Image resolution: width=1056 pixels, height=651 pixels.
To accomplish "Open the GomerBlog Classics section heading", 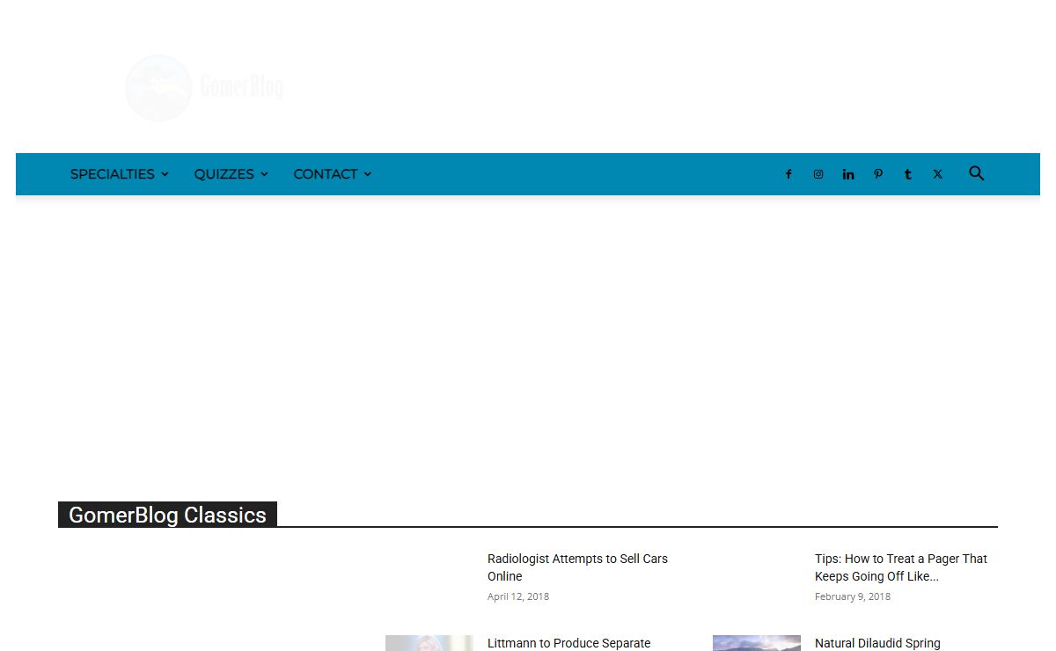I will click(167, 515).
